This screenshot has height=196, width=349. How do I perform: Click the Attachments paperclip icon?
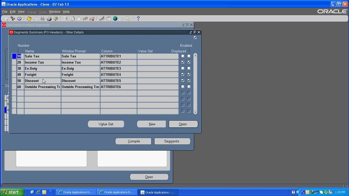(122, 19)
